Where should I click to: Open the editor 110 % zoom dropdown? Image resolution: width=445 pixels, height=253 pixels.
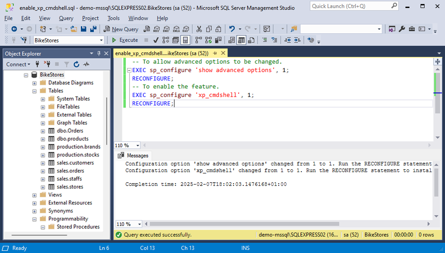(138, 145)
